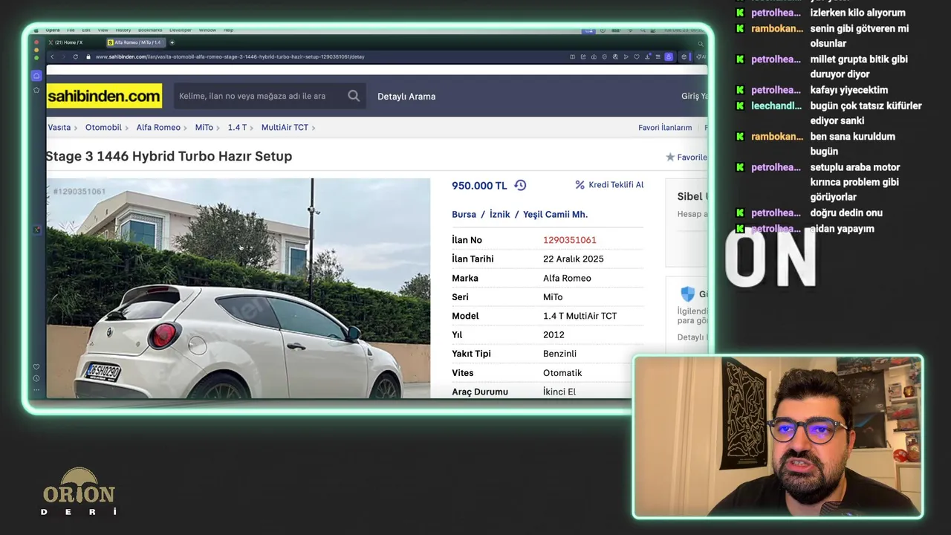Click the Model value 1.4 T MultiAir TCT
This screenshot has width=951, height=535.
[580, 317]
